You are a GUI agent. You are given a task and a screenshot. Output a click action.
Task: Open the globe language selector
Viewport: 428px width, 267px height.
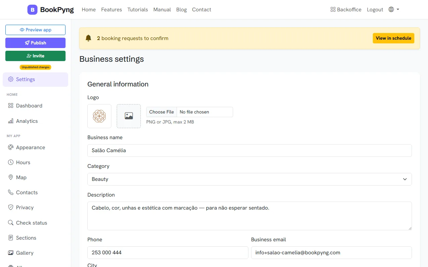pyautogui.click(x=394, y=10)
